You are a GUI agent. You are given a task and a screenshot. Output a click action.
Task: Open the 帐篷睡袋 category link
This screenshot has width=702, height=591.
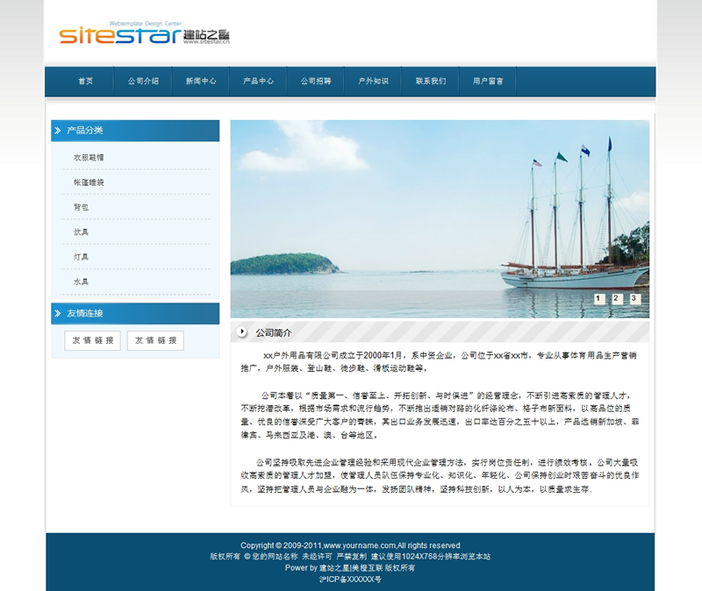point(89,182)
